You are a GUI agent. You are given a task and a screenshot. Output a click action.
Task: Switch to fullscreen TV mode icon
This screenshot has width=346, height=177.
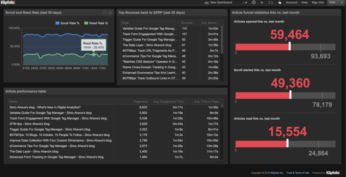tap(271, 2)
